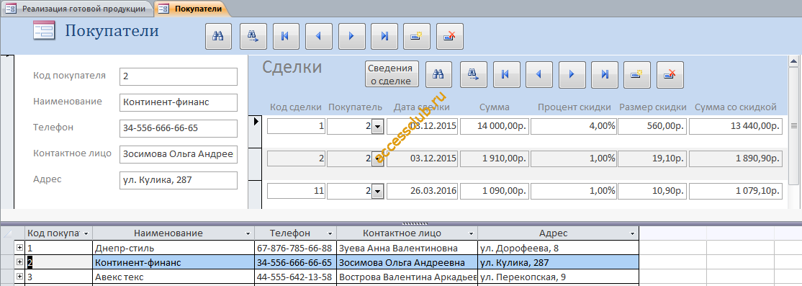Expand the Авекс текс row
Viewport: 802px width, 286px height.
20,277
